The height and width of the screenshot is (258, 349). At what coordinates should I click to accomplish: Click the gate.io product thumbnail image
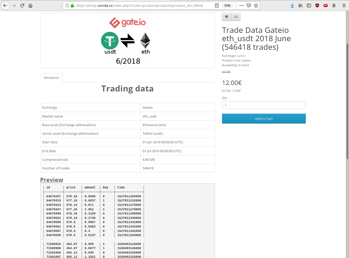(x=128, y=40)
